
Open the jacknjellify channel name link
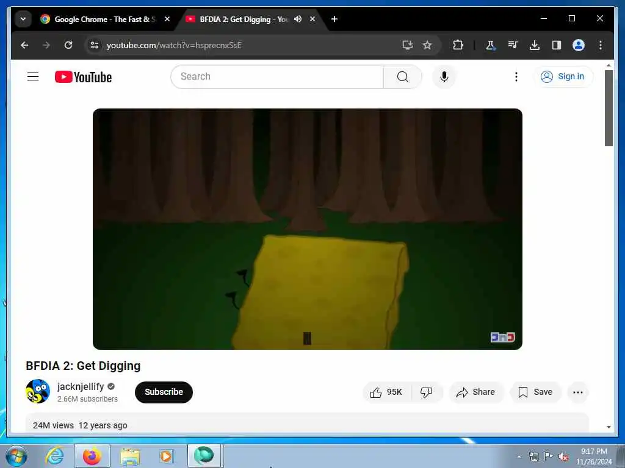(81, 386)
